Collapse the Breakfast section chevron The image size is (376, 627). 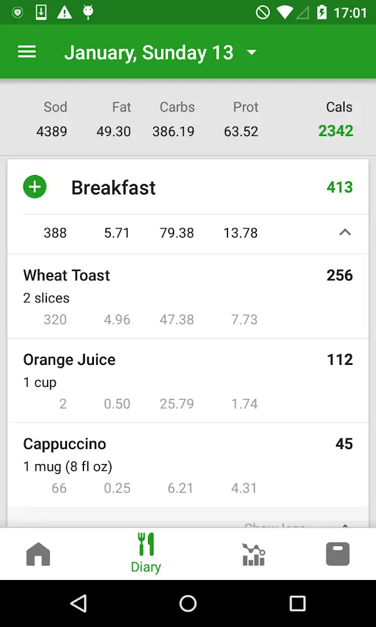point(345,233)
